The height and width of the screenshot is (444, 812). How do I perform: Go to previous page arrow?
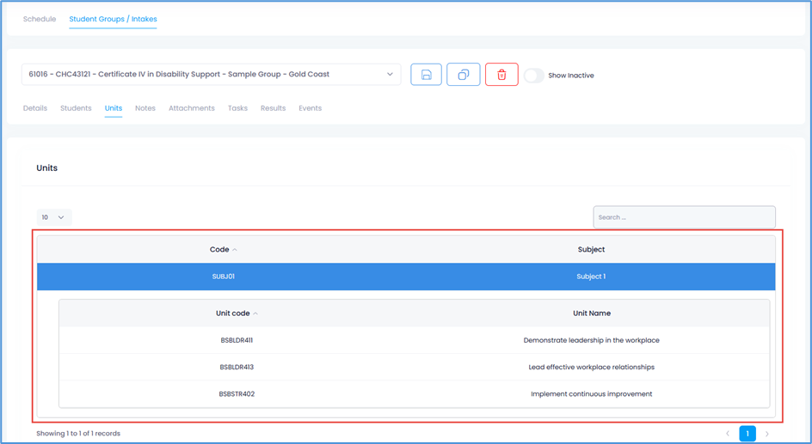pos(728,434)
